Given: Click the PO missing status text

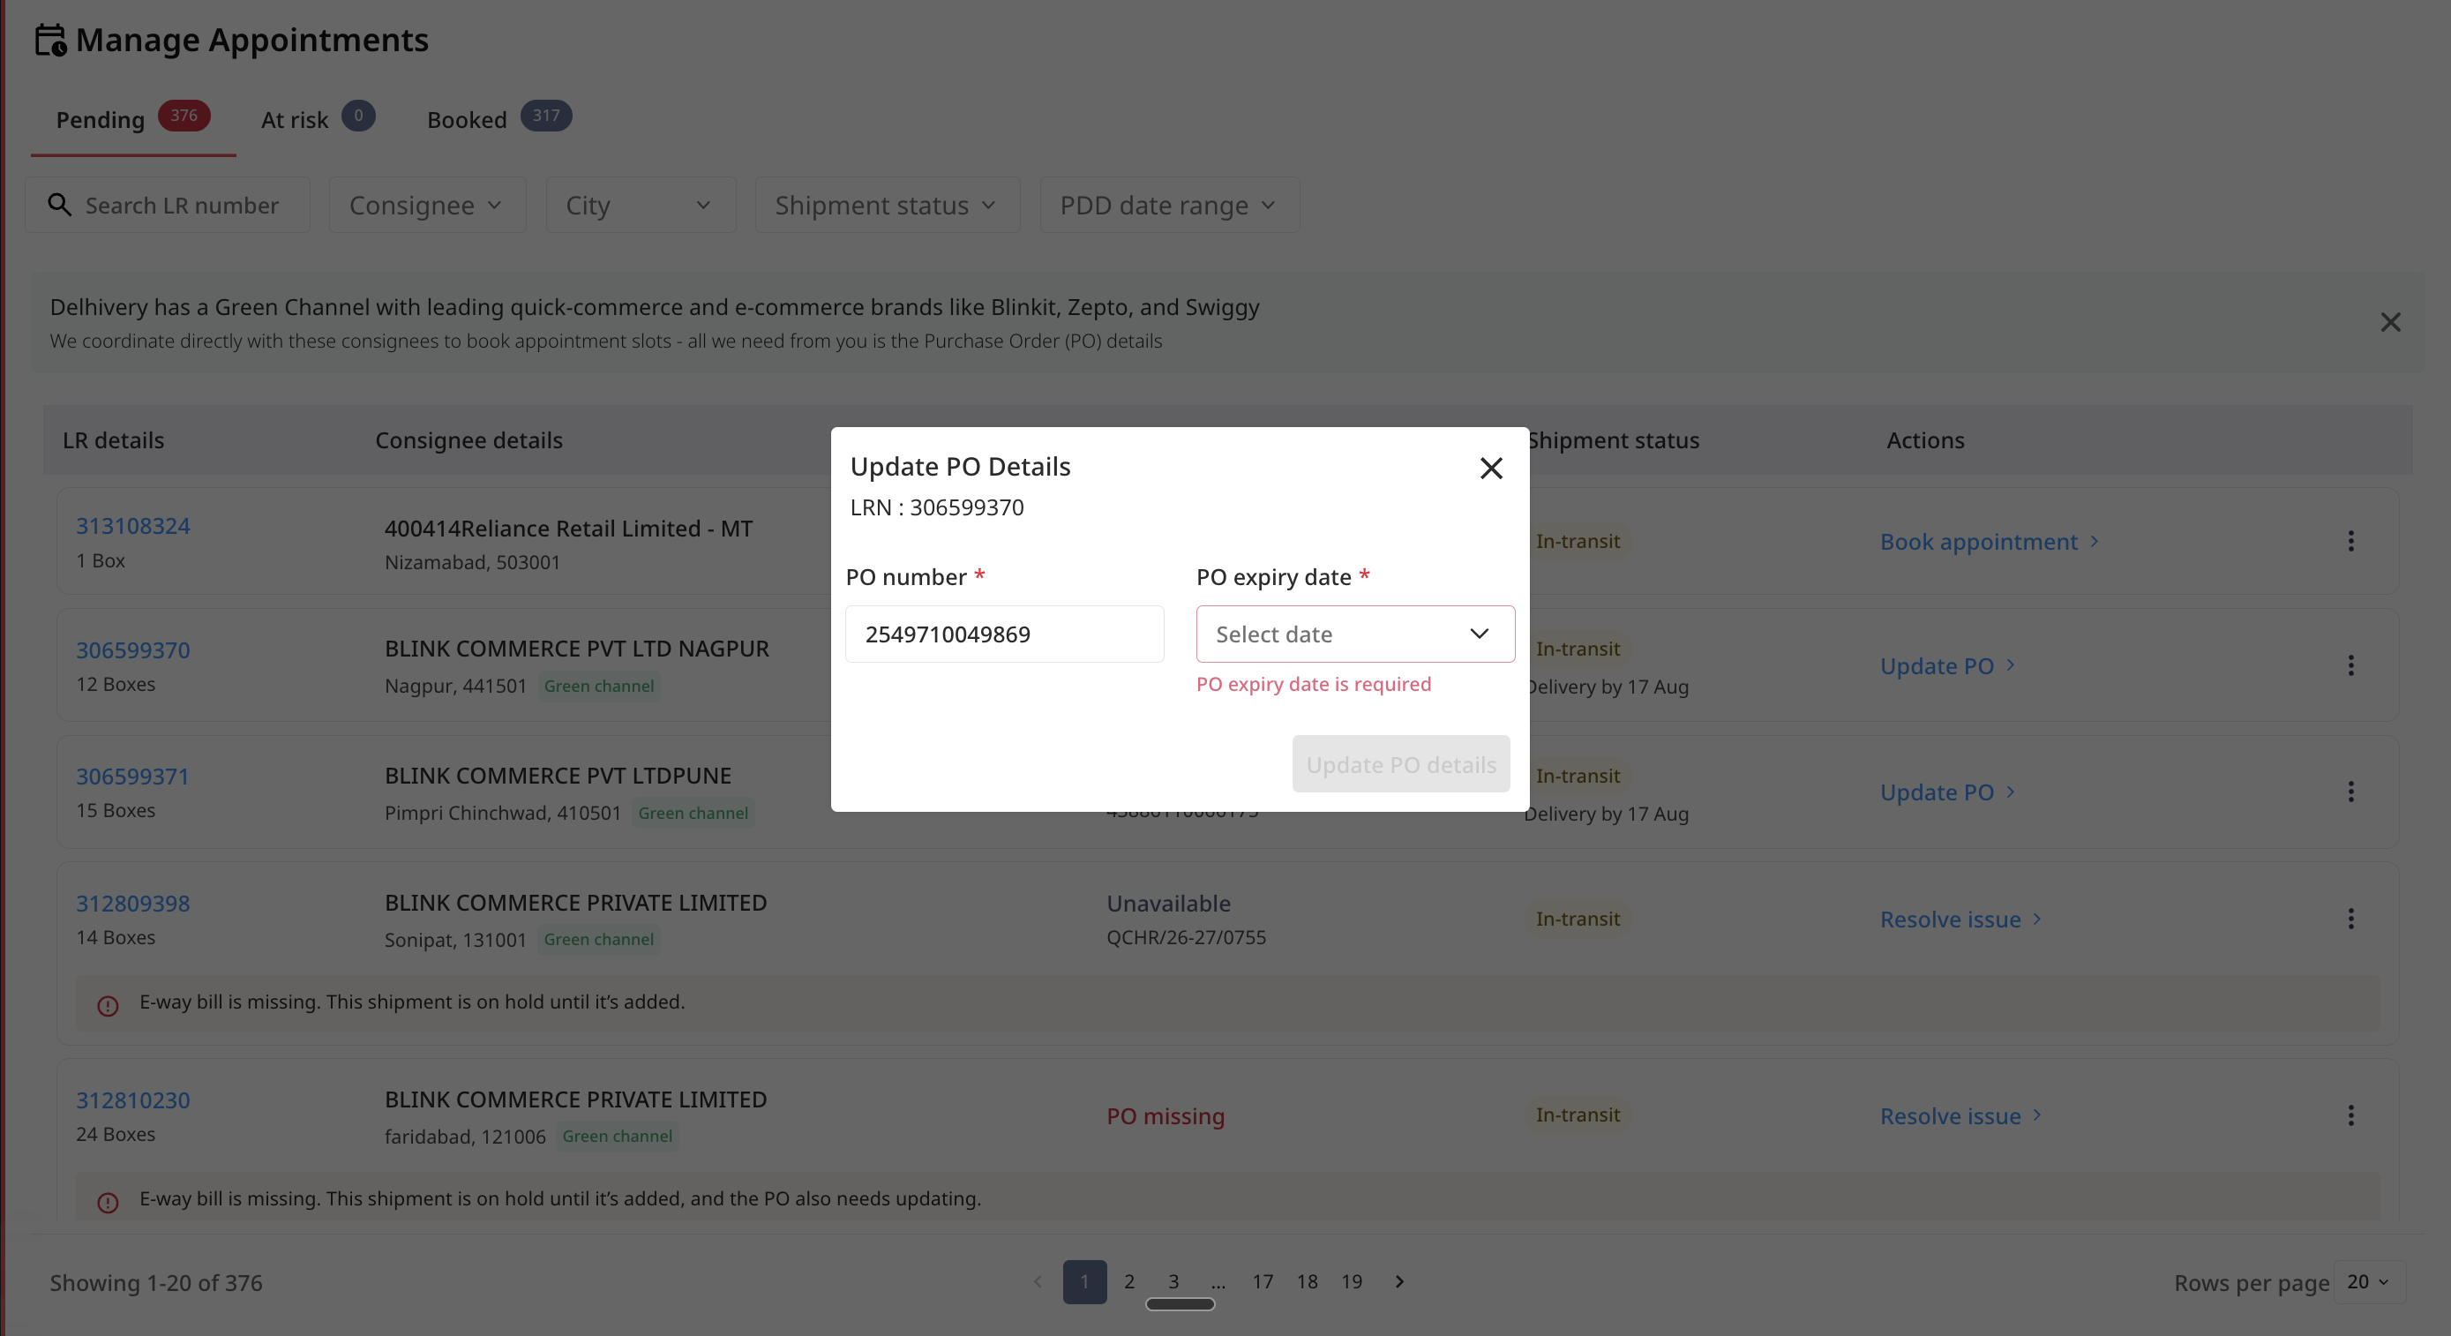Looking at the screenshot, I should tap(1166, 1115).
